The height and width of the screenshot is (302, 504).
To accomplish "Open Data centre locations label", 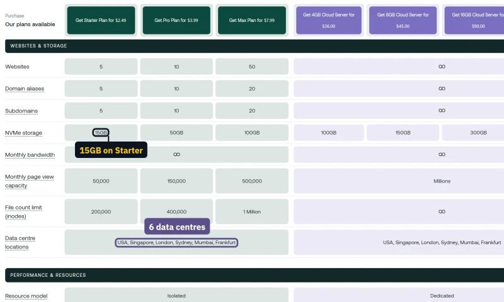I will coord(20,242).
